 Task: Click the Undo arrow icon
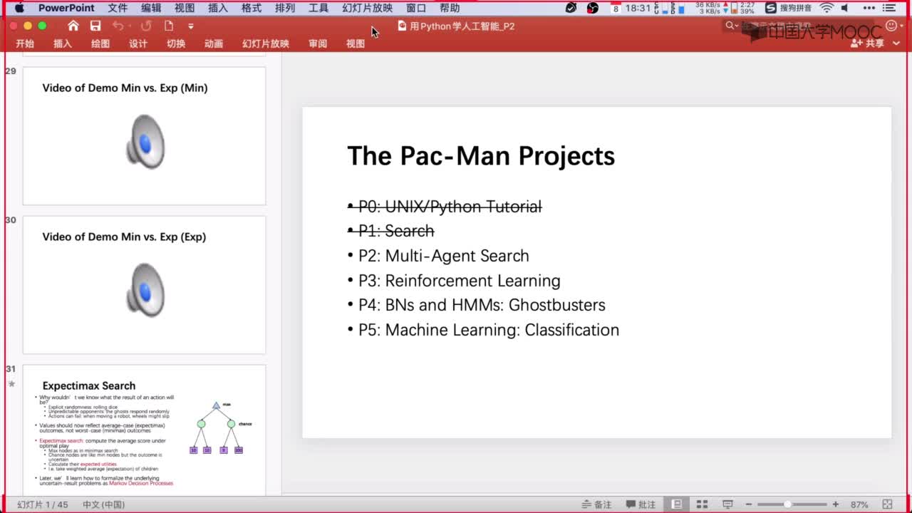point(118,26)
